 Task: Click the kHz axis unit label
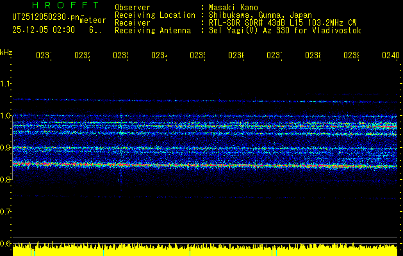click(6, 51)
